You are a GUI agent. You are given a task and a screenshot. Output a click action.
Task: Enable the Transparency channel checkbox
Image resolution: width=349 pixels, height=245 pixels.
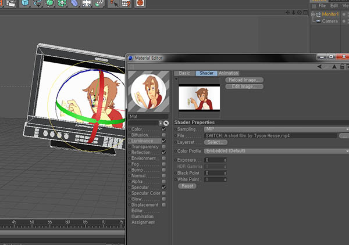tap(164, 147)
